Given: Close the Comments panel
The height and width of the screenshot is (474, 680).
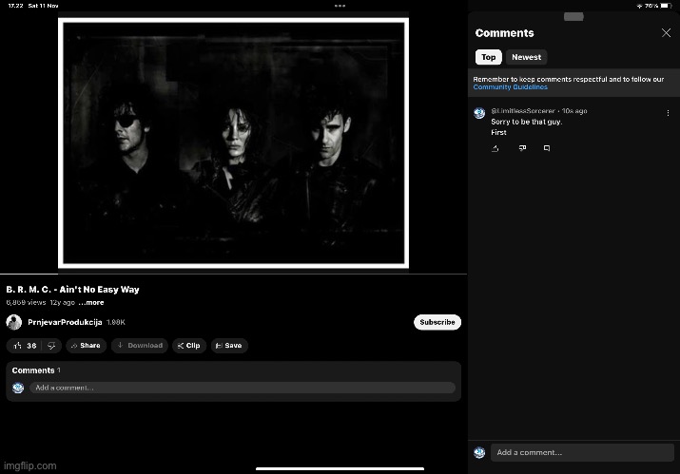Looking at the screenshot, I should click(666, 33).
